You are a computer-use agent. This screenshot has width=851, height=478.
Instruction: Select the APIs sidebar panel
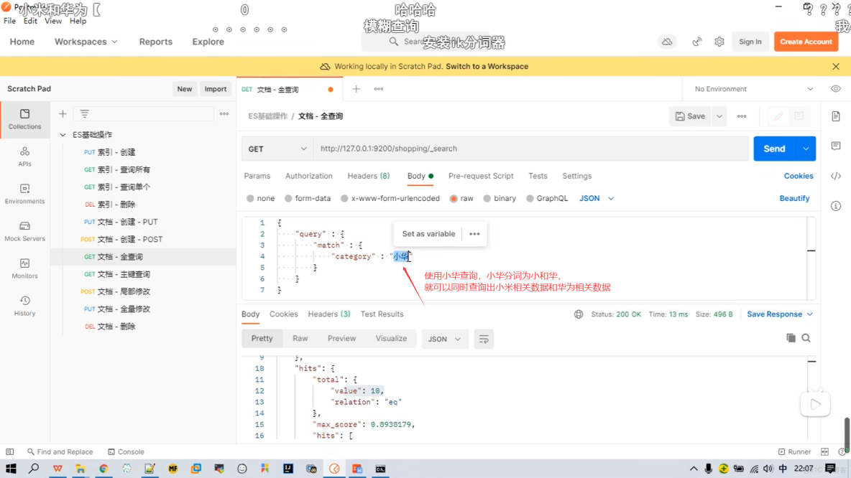click(24, 156)
